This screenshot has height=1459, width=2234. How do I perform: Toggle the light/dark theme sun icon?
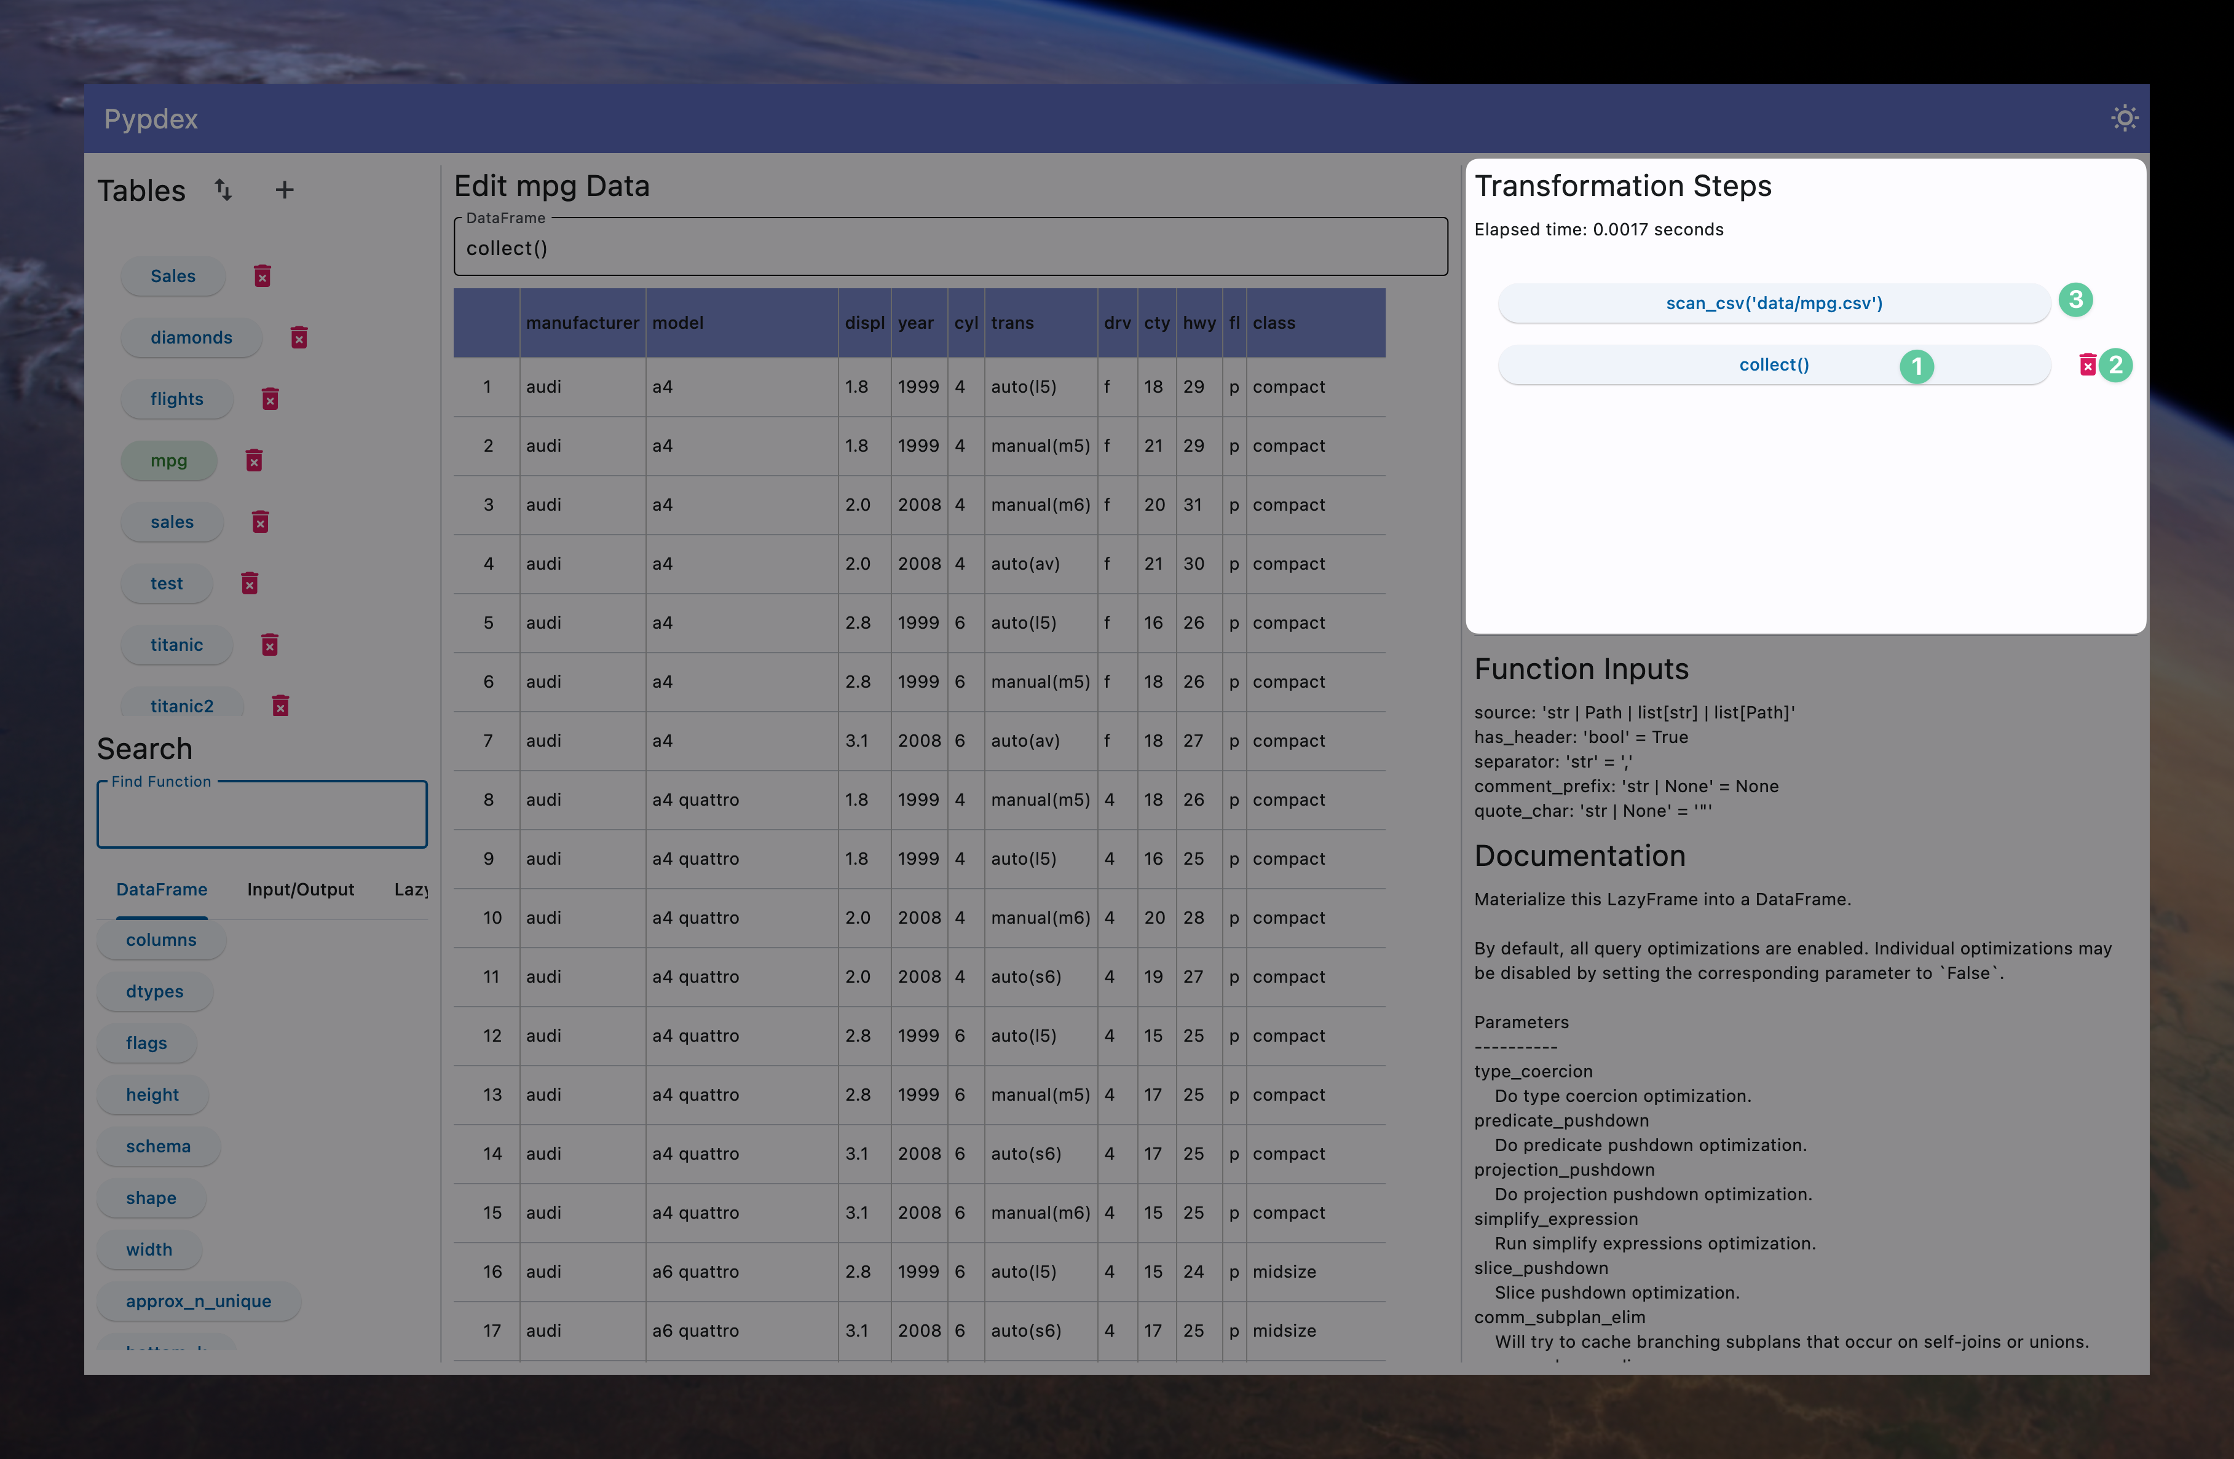click(x=2124, y=118)
